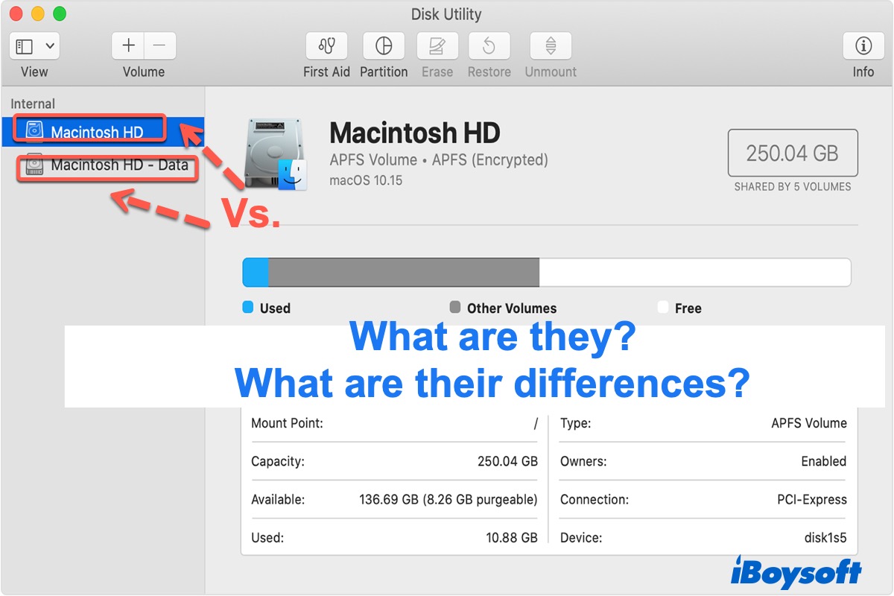
Task: Select Macintosh HD - Data in the sidebar
Action: tap(107, 165)
